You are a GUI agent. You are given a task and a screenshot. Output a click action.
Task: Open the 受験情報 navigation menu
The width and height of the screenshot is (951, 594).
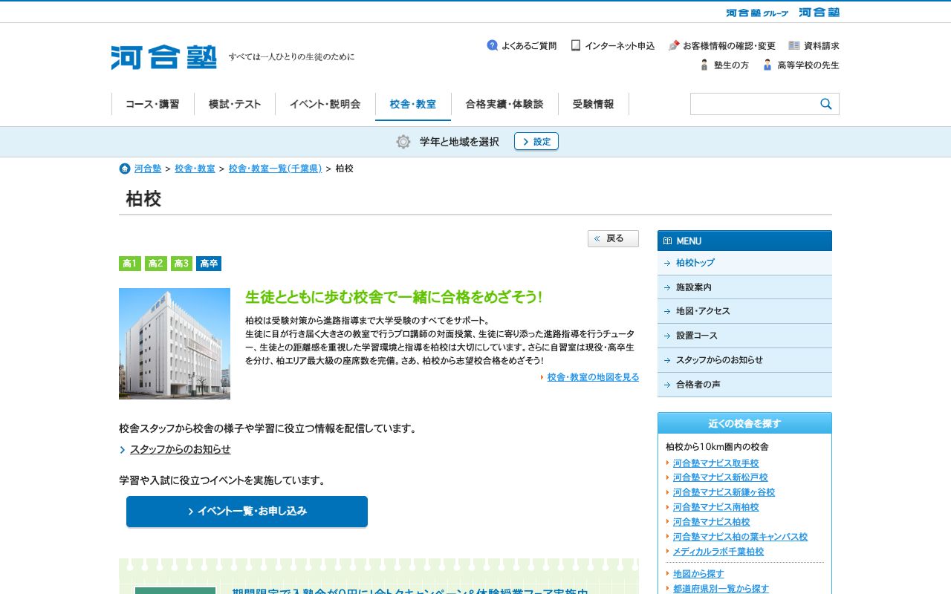594,104
